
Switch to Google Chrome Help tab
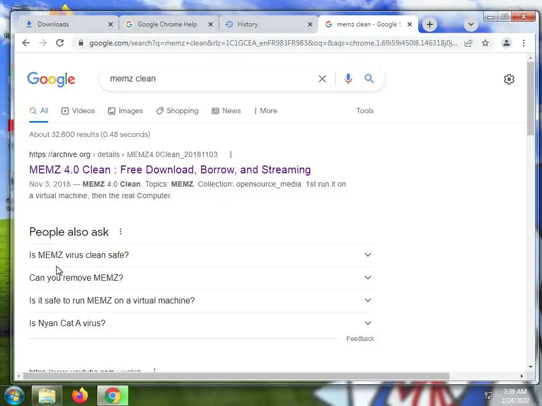(x=169, y=24)
